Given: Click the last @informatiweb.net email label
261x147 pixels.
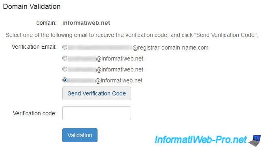Looking at the screenshot, I should tap(119, 80).
